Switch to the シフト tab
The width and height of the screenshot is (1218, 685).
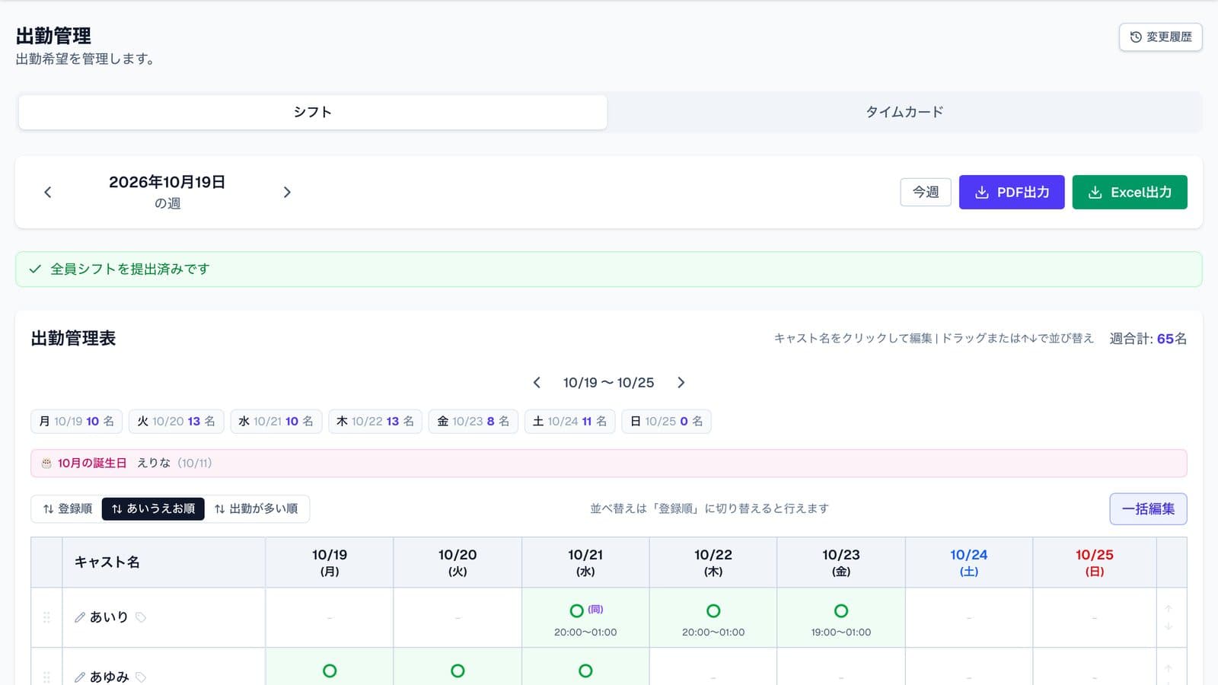tap(313, 112)
